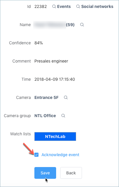This screenshot has width=119, height=187.
Task: Uncheck the Acknowledge event checkbox
Action: [x=36, y=155]
